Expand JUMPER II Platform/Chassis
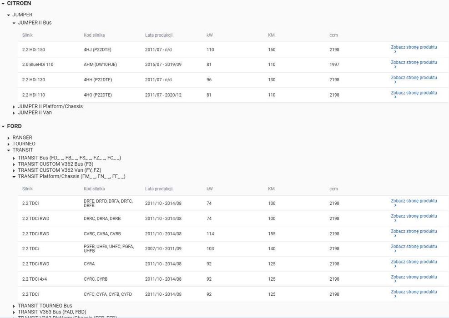The width and height of the screenshot is (449, 318). coord(14,107)
